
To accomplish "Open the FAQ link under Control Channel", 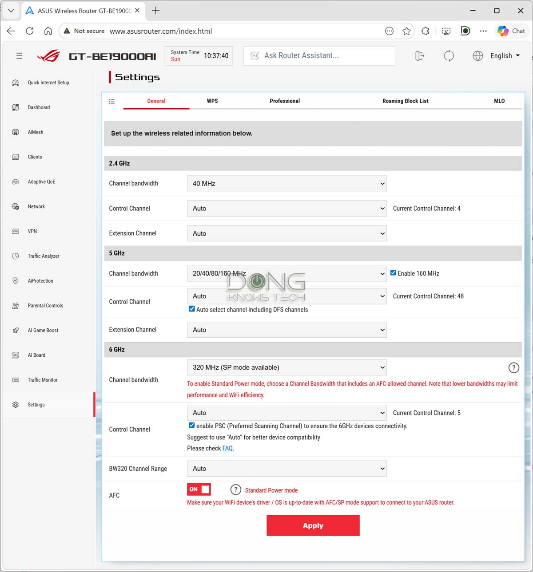I will coord(227,448).
